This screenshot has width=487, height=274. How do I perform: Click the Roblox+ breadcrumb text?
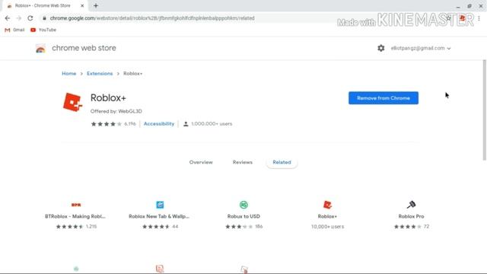[x=132, y=74]
